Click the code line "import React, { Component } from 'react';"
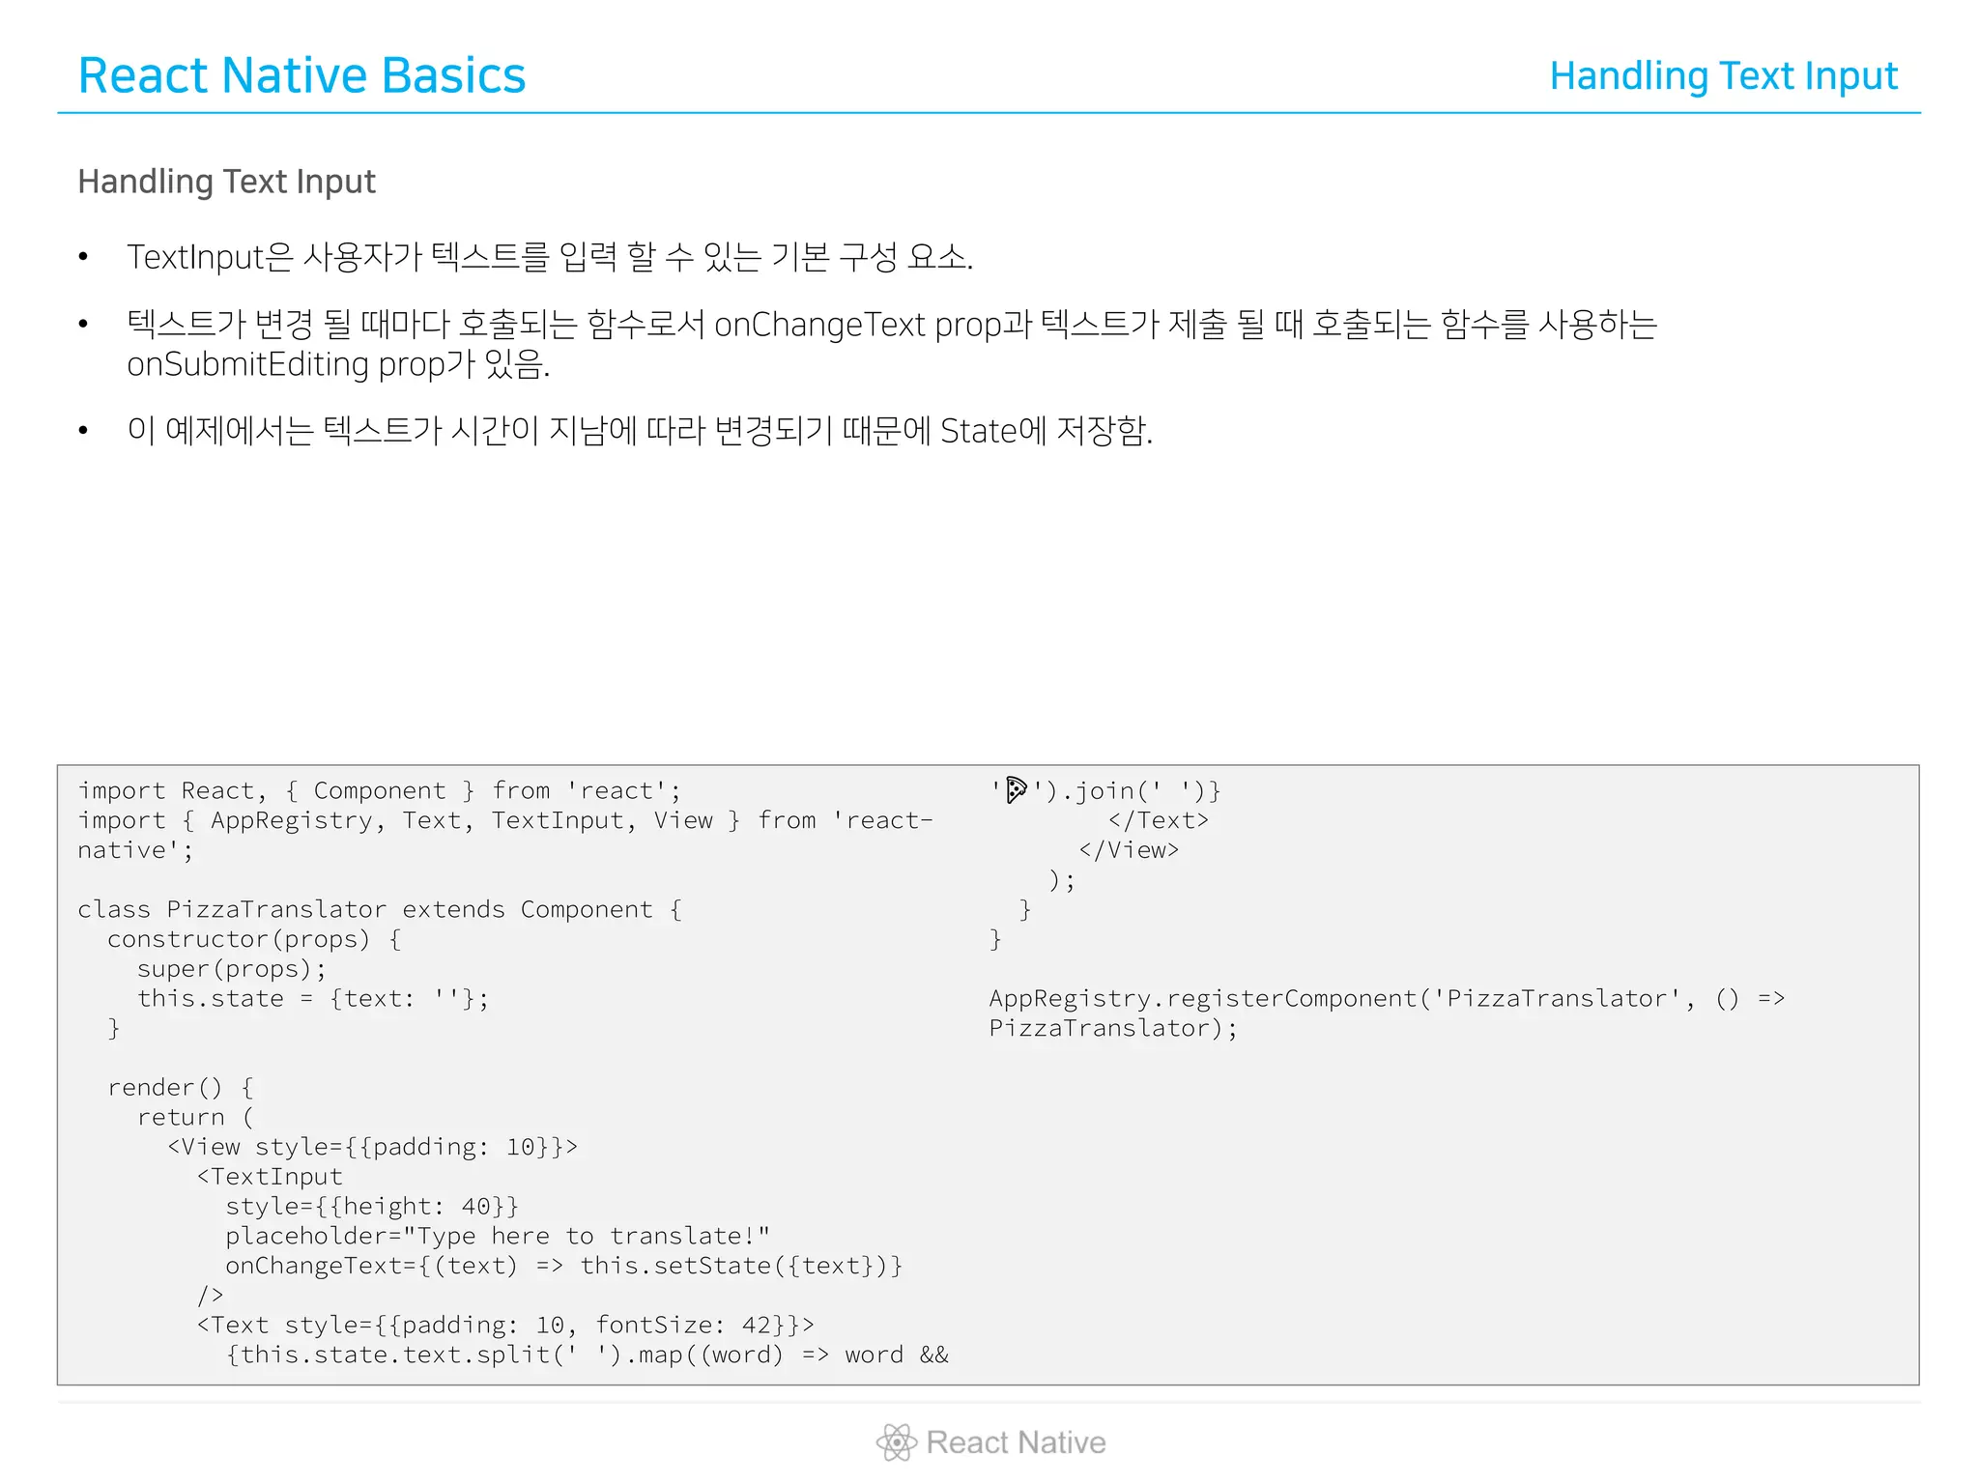The image size is (1979, 1484). (380, 791)
